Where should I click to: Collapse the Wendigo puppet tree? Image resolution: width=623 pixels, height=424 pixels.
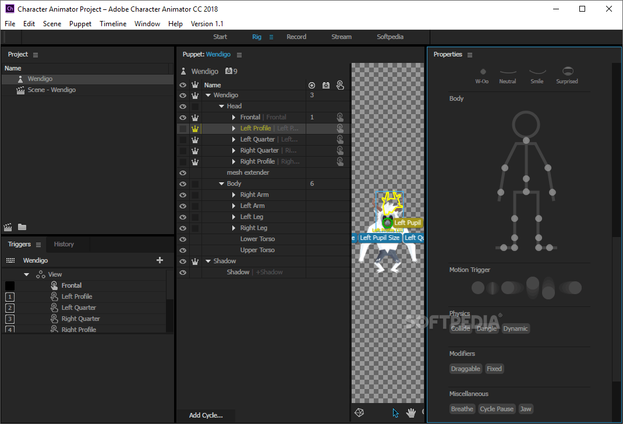pyautogui.click(x=208, y=95)
